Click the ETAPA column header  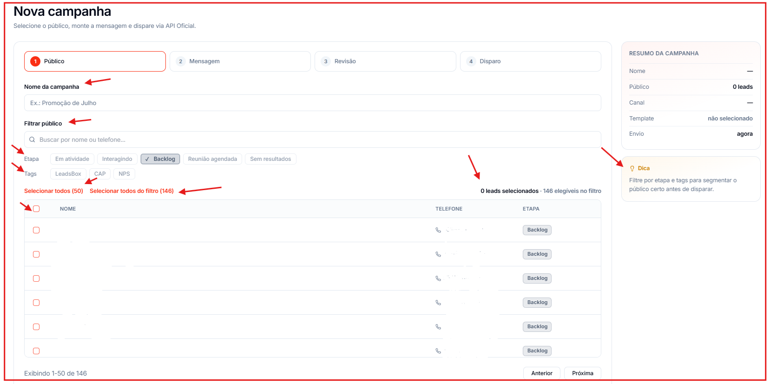[x=531, y=209]
